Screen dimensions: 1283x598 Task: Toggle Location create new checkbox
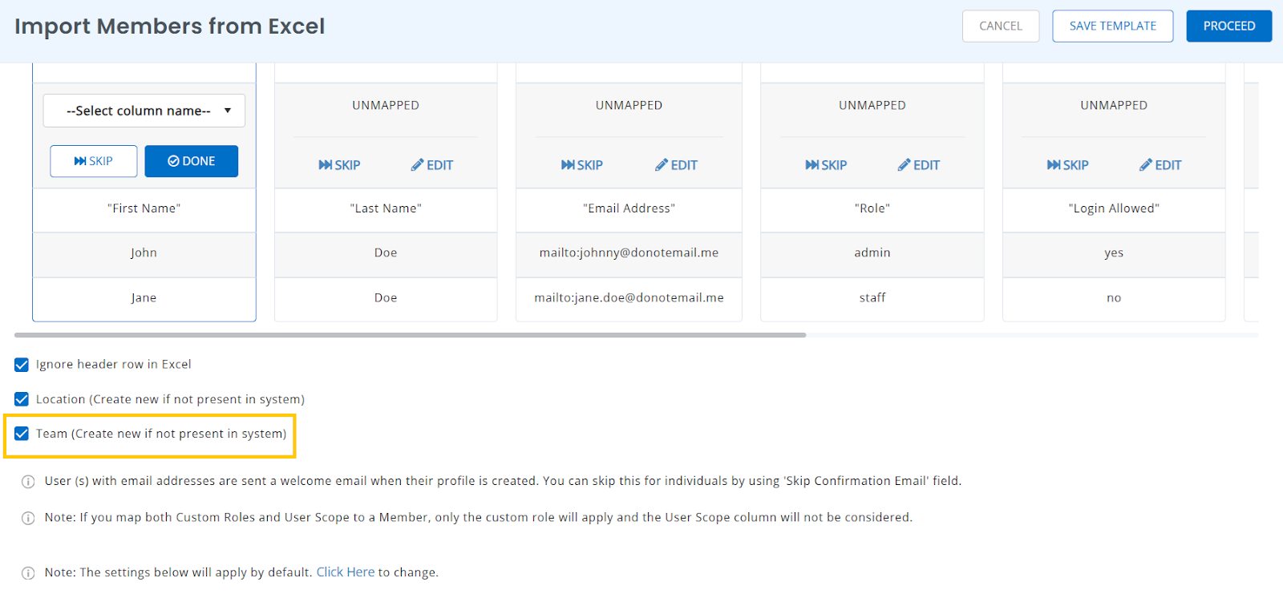tap(22, 399)
